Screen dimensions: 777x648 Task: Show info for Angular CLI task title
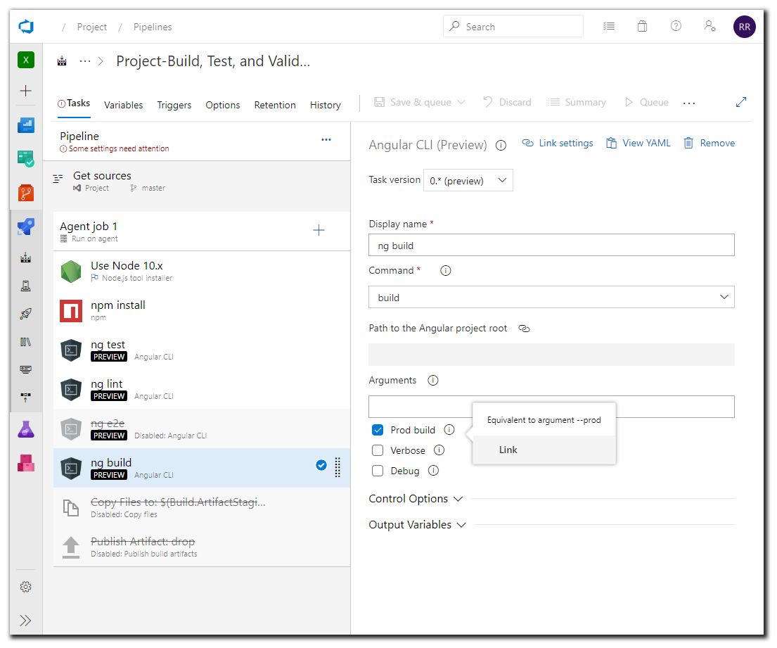(x=501, y=145)
